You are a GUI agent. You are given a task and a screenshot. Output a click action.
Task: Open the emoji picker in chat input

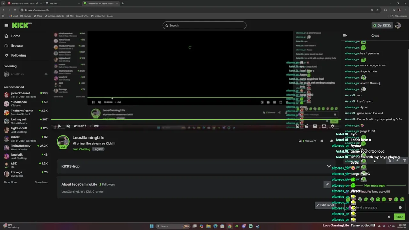(x=400, y=208)
